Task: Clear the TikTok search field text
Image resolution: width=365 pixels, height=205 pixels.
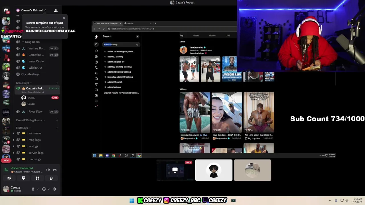Action: 137,44
